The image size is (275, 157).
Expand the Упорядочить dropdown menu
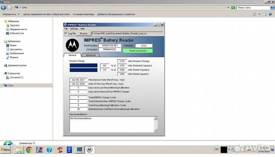tap(10, 14)
